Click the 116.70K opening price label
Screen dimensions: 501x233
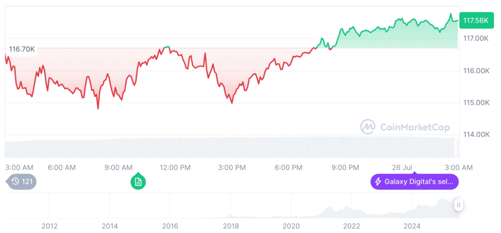click(21, 49)
